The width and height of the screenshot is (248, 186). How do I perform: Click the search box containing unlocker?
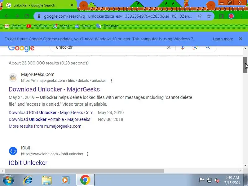109,47
